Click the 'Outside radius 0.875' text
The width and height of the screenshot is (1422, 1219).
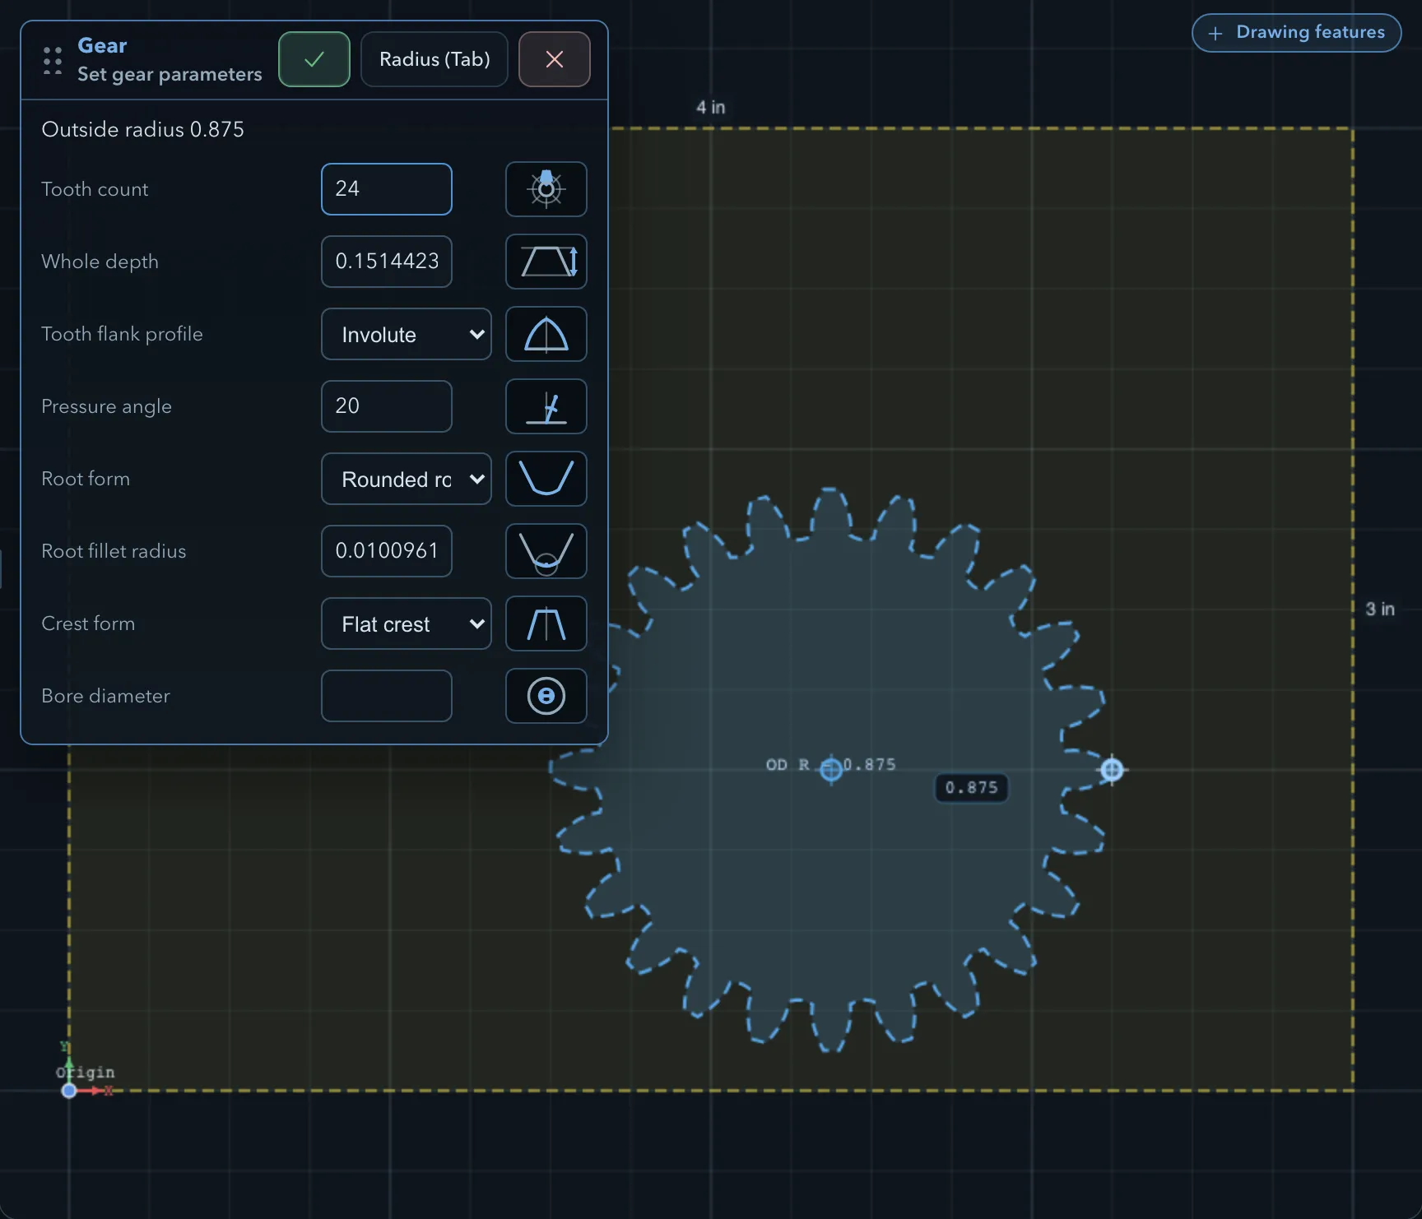[x=142, y=129]
